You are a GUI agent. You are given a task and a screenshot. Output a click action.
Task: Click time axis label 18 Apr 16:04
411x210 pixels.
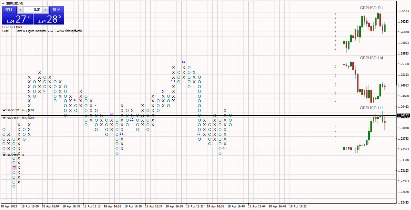tap(51, 206)
